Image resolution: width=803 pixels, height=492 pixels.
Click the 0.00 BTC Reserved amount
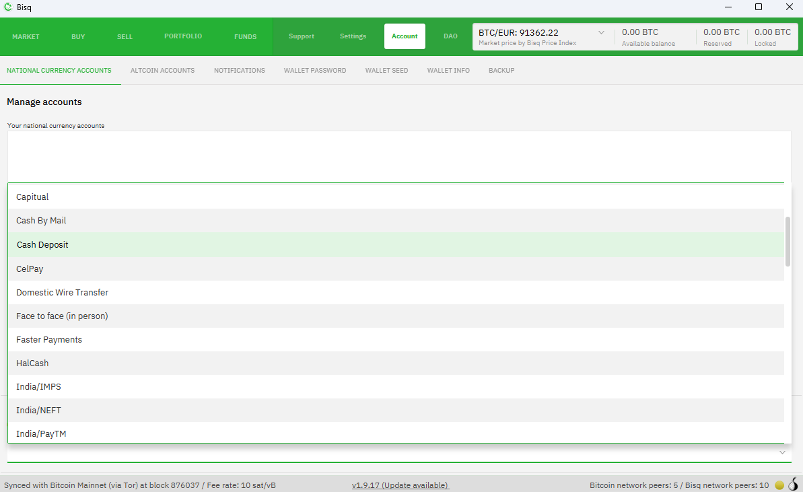[722, 37]
